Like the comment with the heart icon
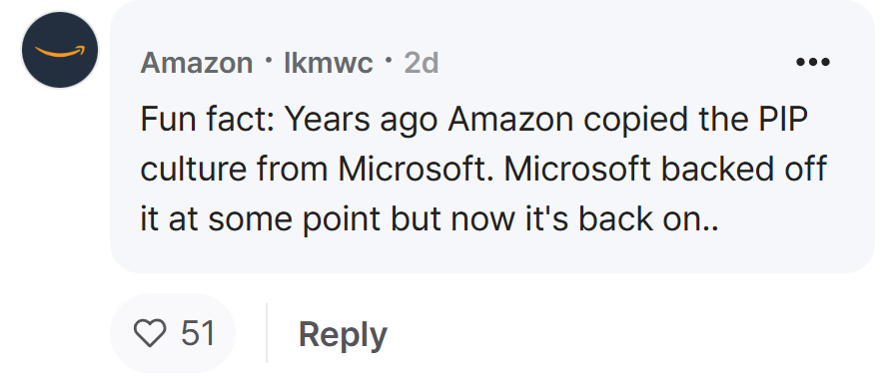 150,333
